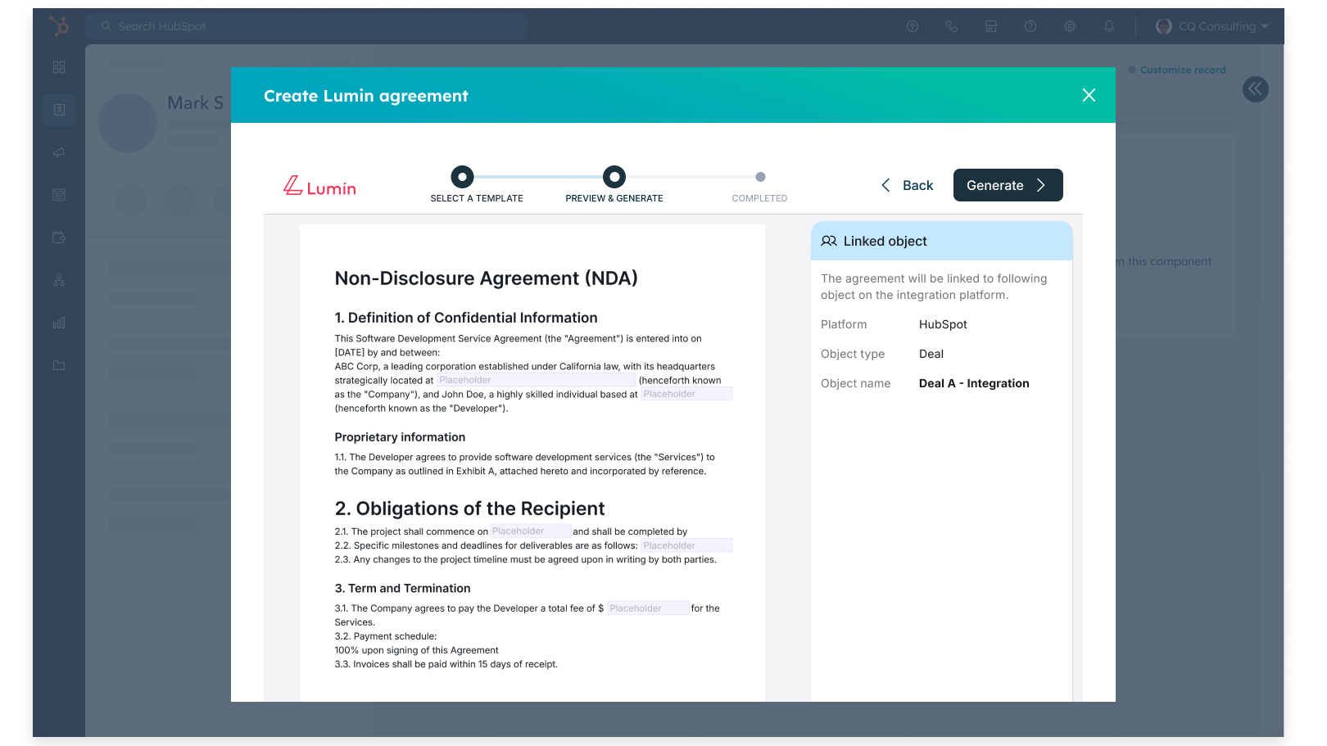Collapse the right sidebar with double-chevron button
Viewport: 1327px width, 746px height.
(1256, 89)
